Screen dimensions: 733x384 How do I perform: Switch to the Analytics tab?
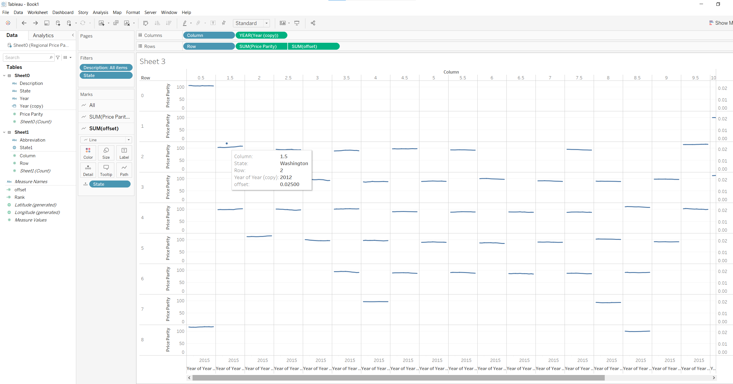tap(43, 35)
